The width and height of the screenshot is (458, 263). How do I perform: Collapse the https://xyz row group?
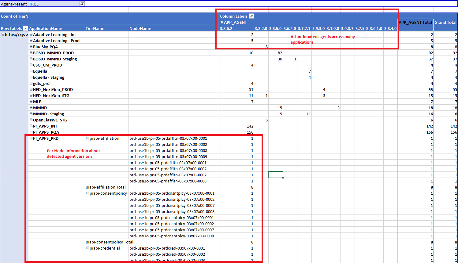[x=3, y=34]
